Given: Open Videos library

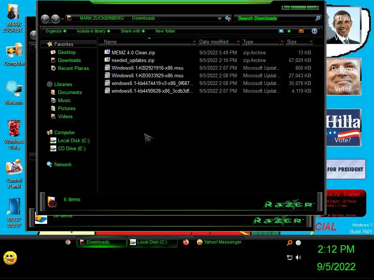Looking at the screenshot, I should 65,116.
